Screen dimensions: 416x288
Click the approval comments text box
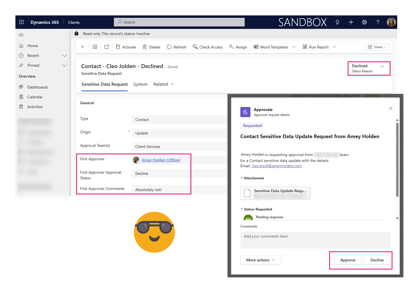point(315,240)
